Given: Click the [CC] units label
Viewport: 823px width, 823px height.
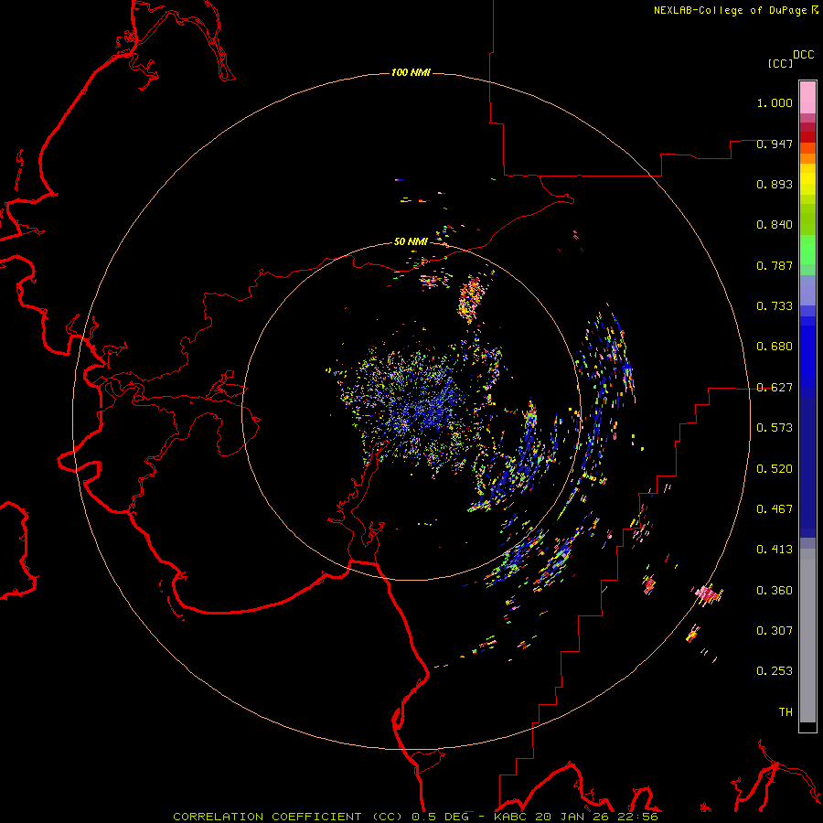Looking at the screenshot, I should coord(780,63).
